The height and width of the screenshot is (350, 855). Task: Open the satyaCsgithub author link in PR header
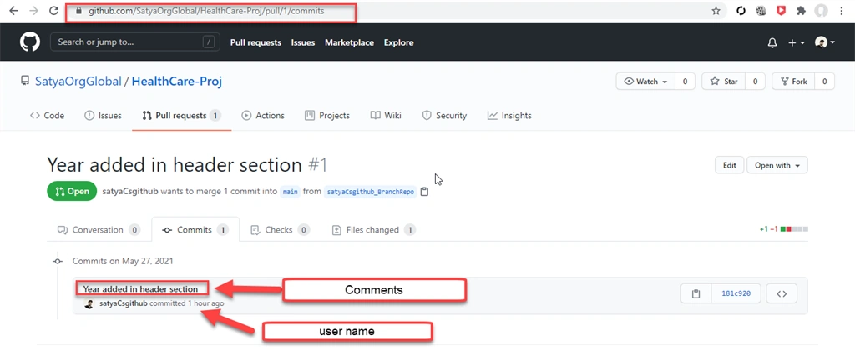pyautogui.click(x=129, y=192)
